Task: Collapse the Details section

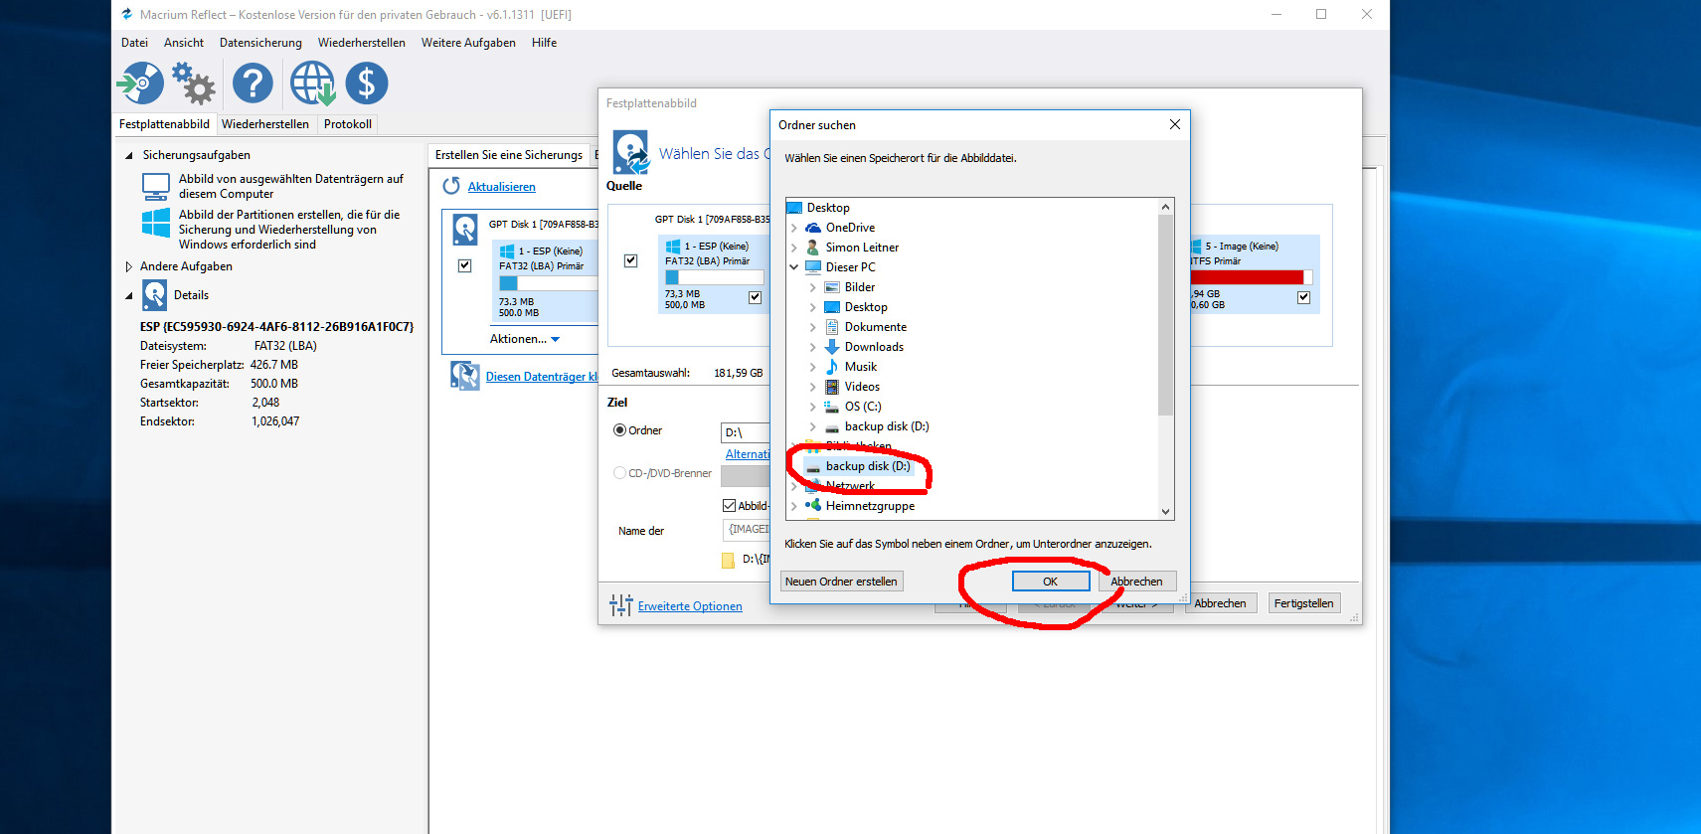Action: click(129, 295)
